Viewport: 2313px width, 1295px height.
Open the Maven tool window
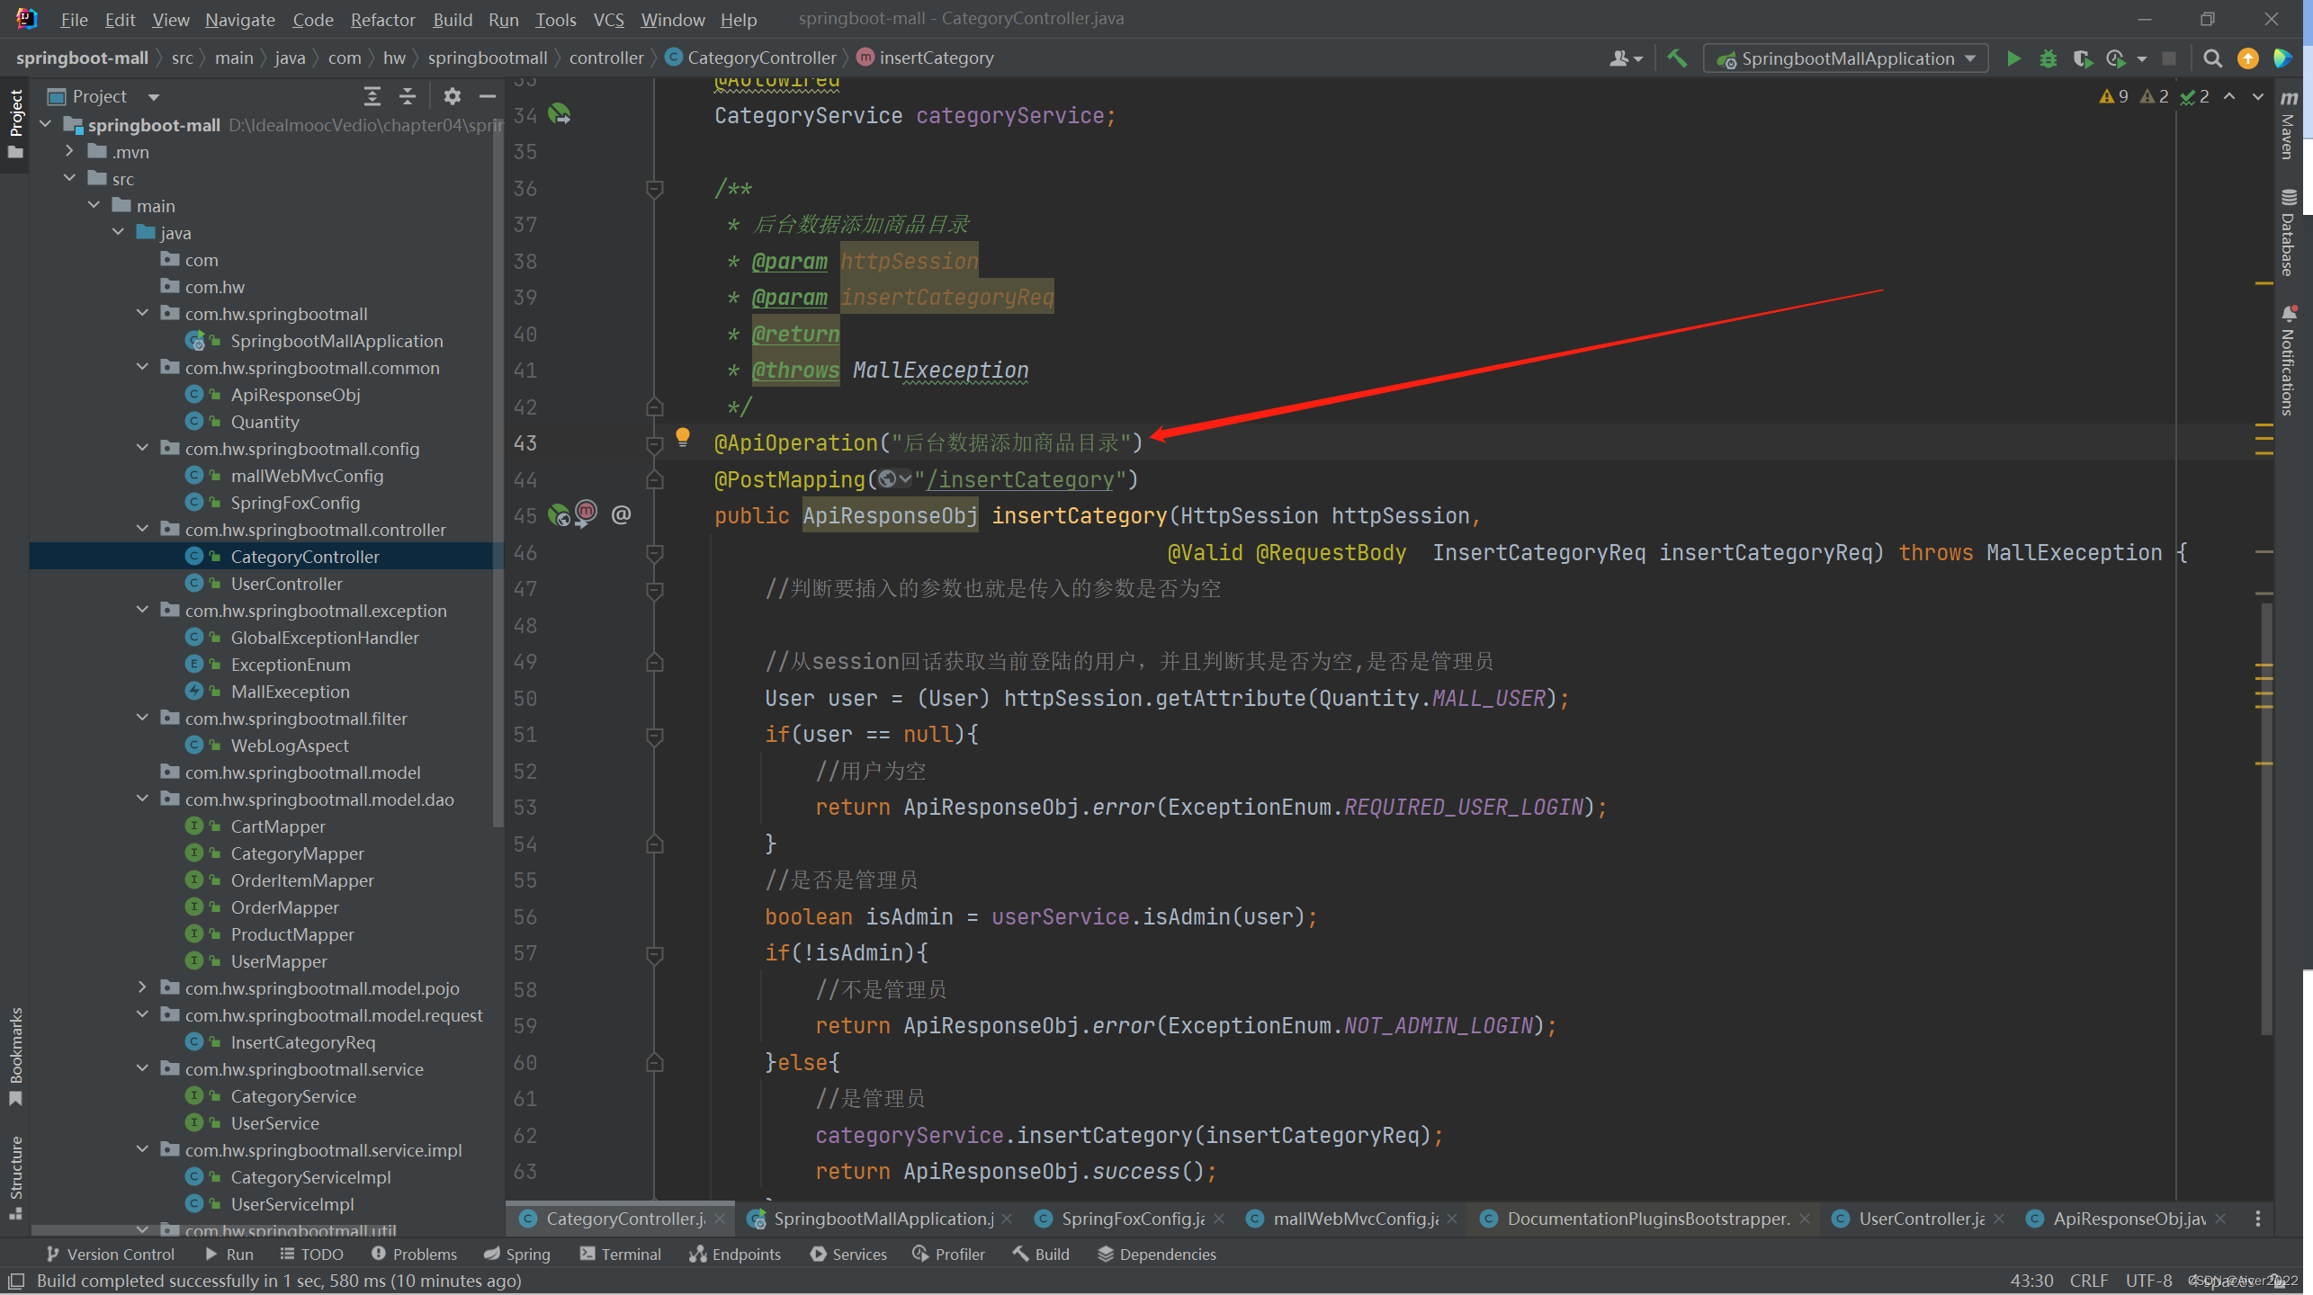pyautogui.click(x=2289, y=126)
